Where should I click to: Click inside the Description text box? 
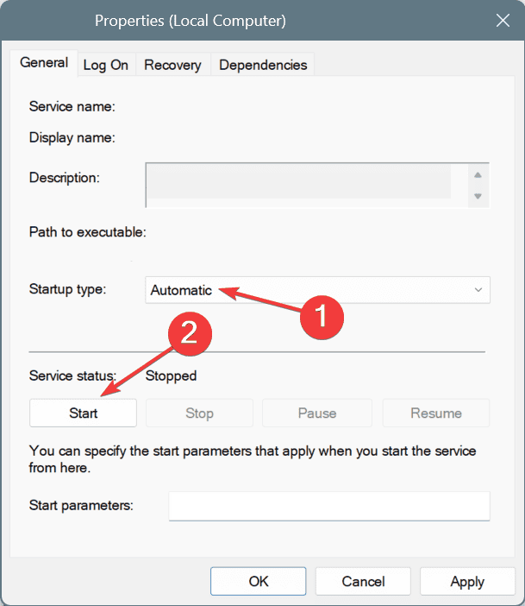[307, 185]
